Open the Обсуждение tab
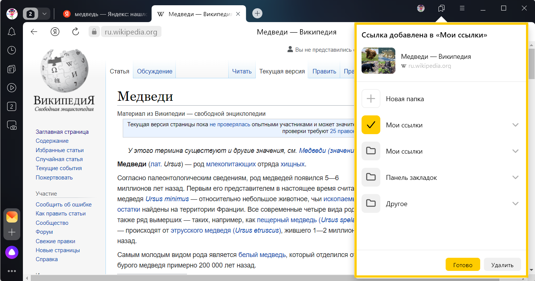 [155, 71]
